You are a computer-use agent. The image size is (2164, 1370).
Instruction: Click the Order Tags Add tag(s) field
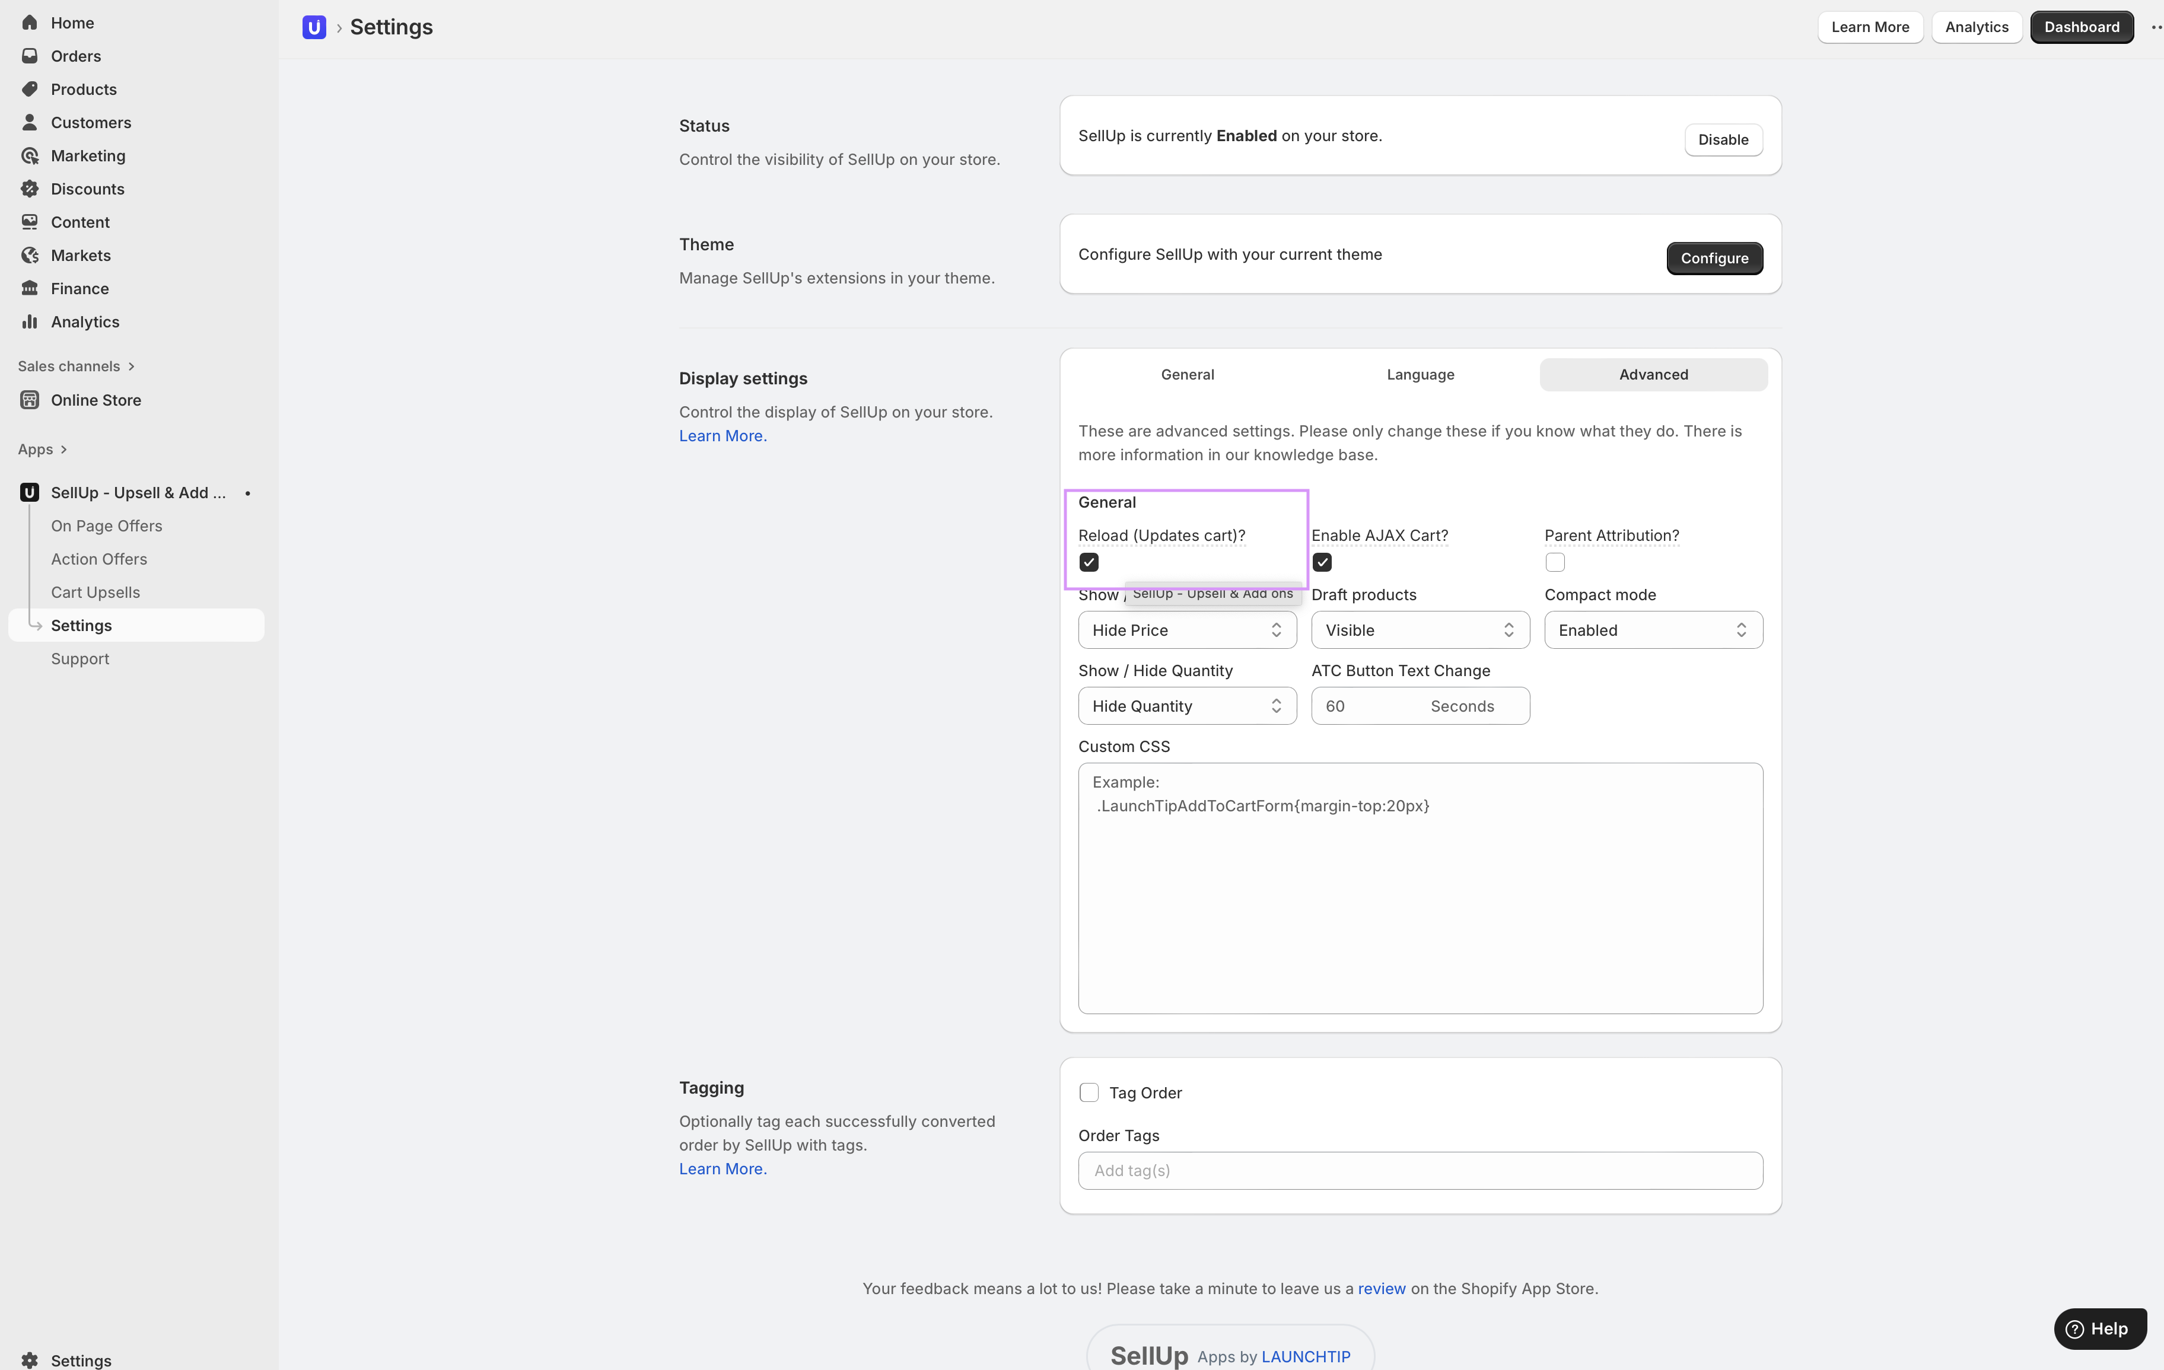[1420, 1171]
